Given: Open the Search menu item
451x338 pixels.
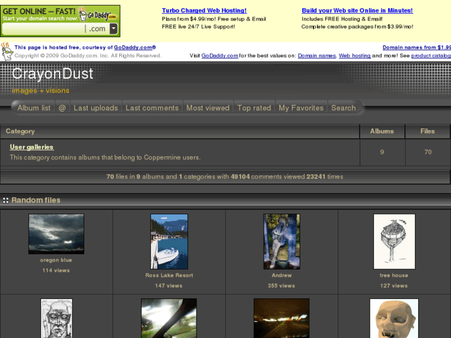Looking at the screenshot, I should (x=344, y=108).
